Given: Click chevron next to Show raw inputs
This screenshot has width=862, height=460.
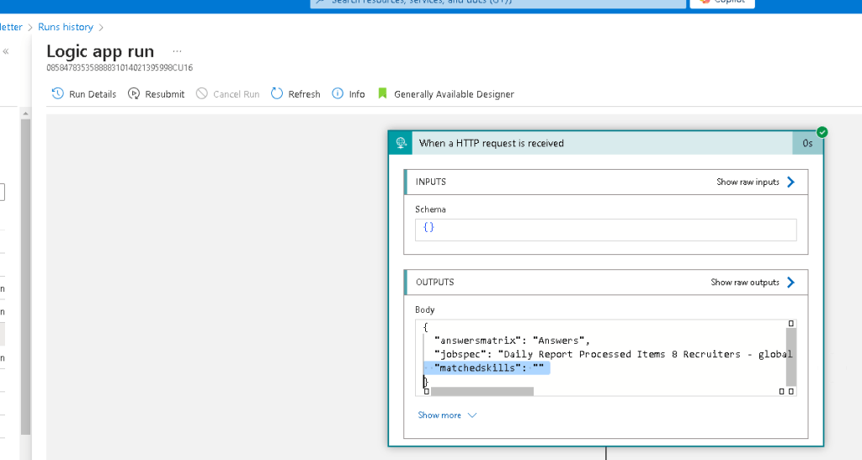Looking at the screenshot, I should point(790,182).
